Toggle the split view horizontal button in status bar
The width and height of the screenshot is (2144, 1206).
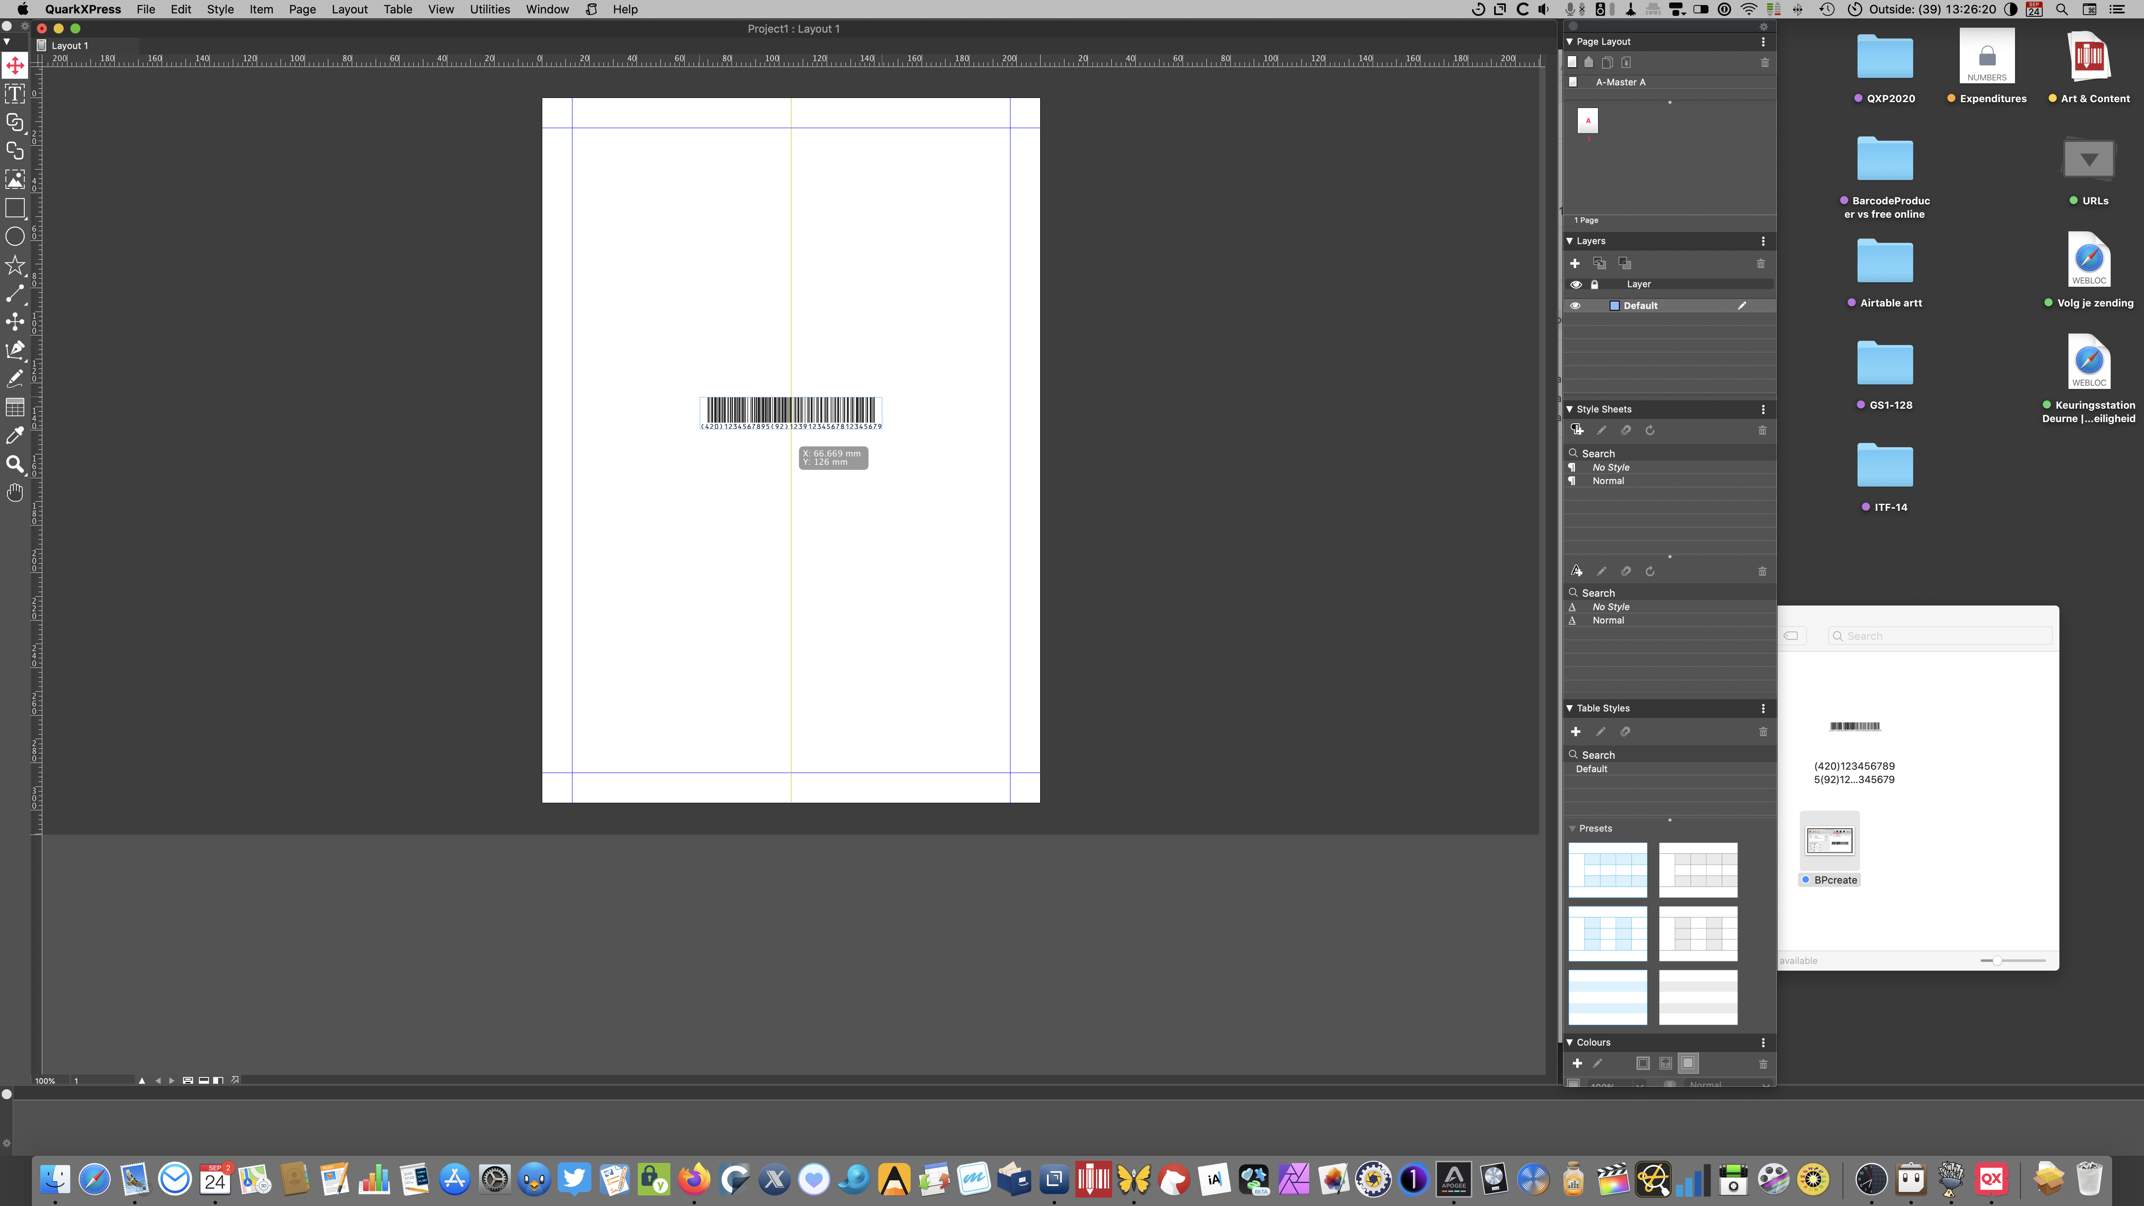pos(204,1080)
